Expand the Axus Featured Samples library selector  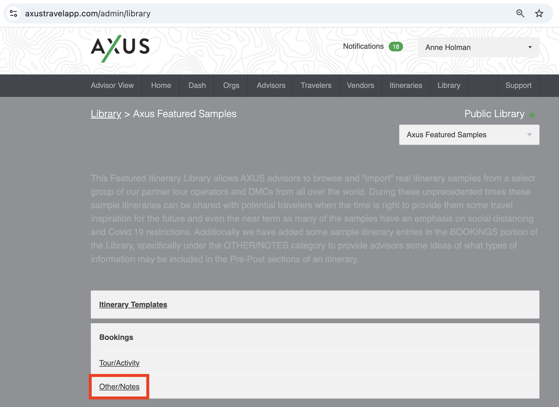pyautogui.click(x=469, y=135)
